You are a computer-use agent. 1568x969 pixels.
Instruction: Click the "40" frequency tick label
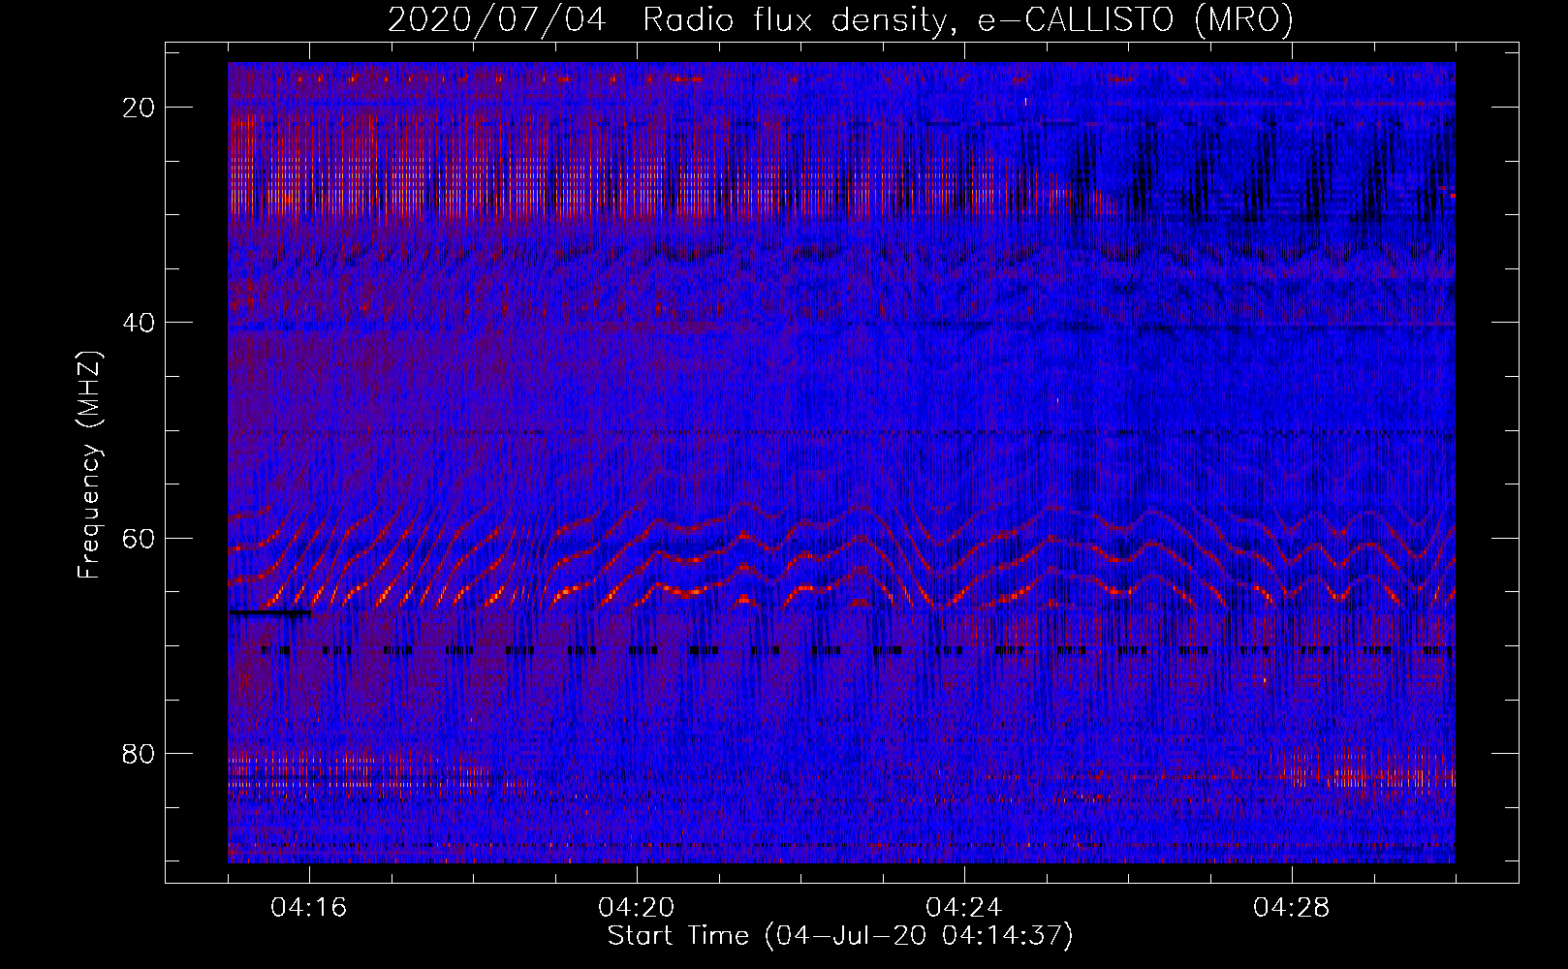pos(140,323)
